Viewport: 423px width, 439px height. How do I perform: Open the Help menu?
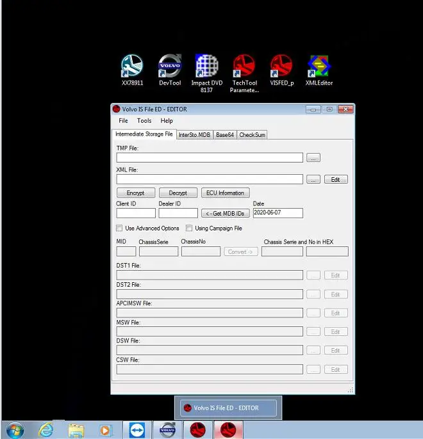click(167, 121)
